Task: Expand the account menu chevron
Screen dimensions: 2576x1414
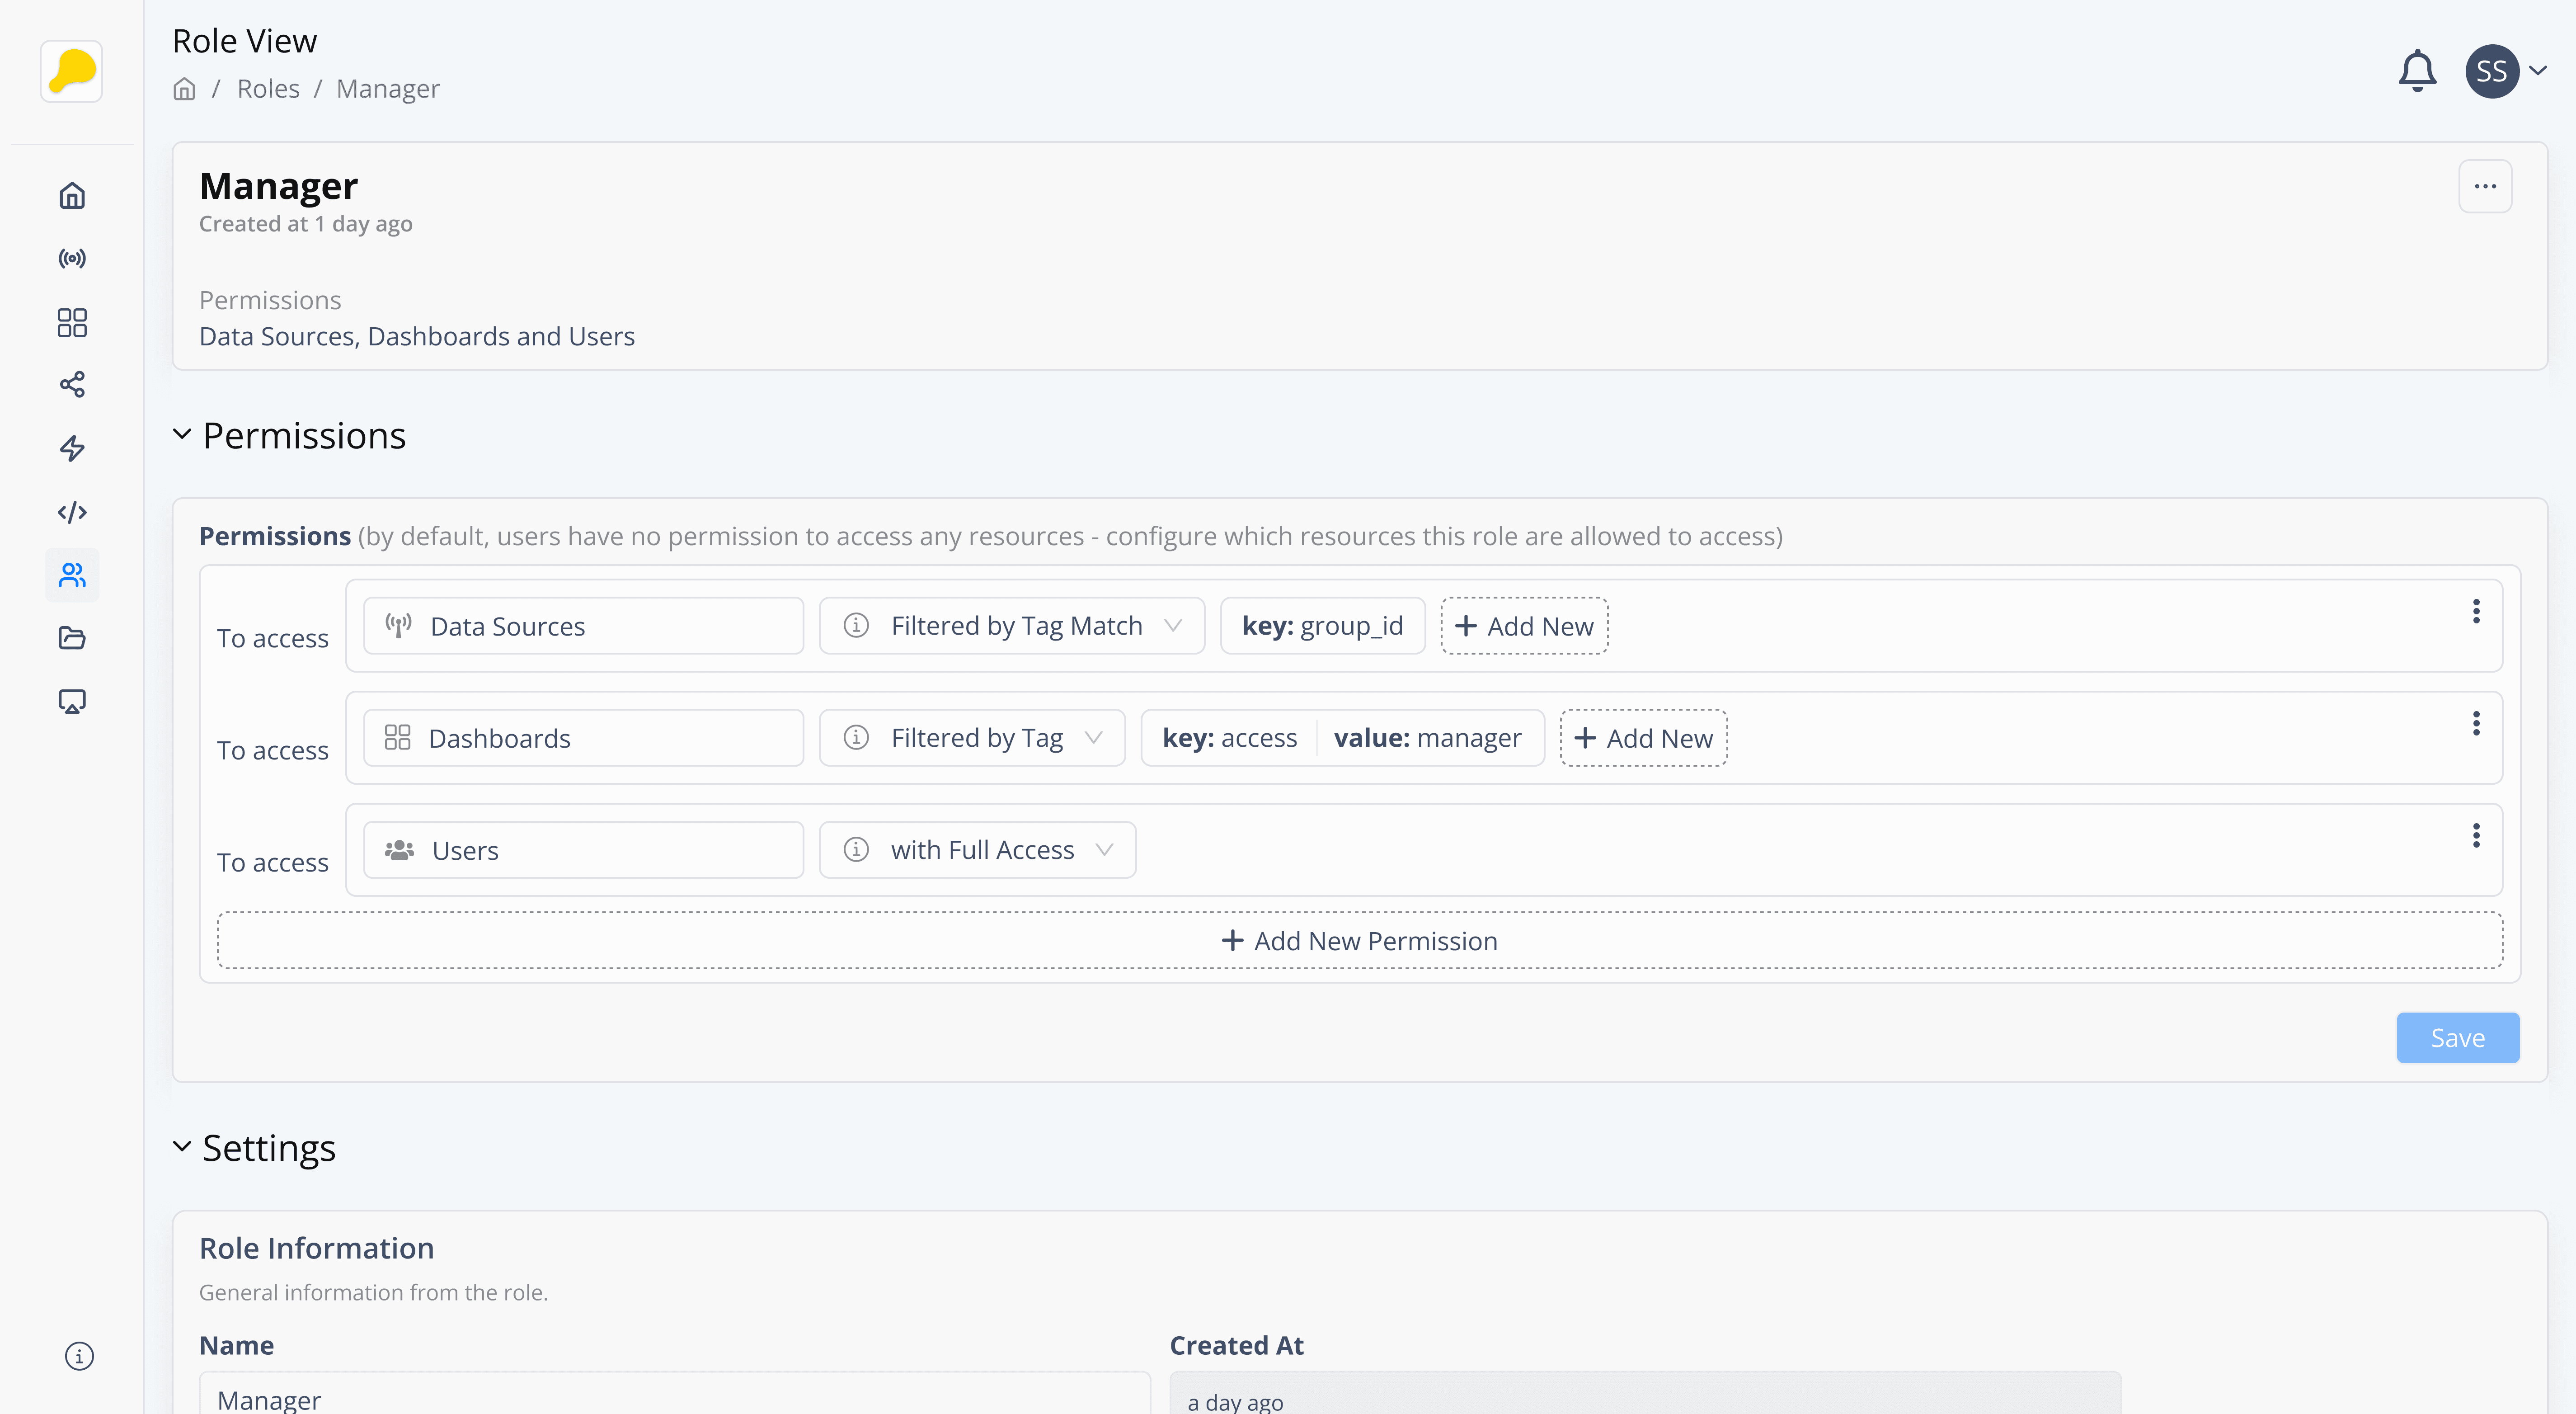Action: point(2538,71)
